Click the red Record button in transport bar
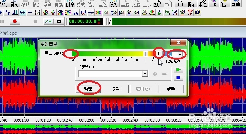 (15, 21)
